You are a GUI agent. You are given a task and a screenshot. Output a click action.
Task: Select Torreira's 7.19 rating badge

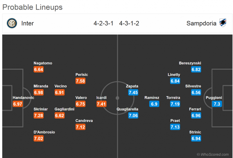(175, 104)
